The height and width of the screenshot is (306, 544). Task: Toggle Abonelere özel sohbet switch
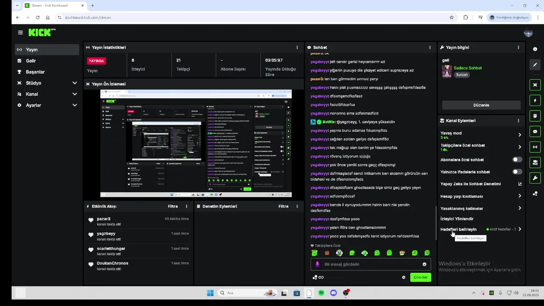pos(517,160)
